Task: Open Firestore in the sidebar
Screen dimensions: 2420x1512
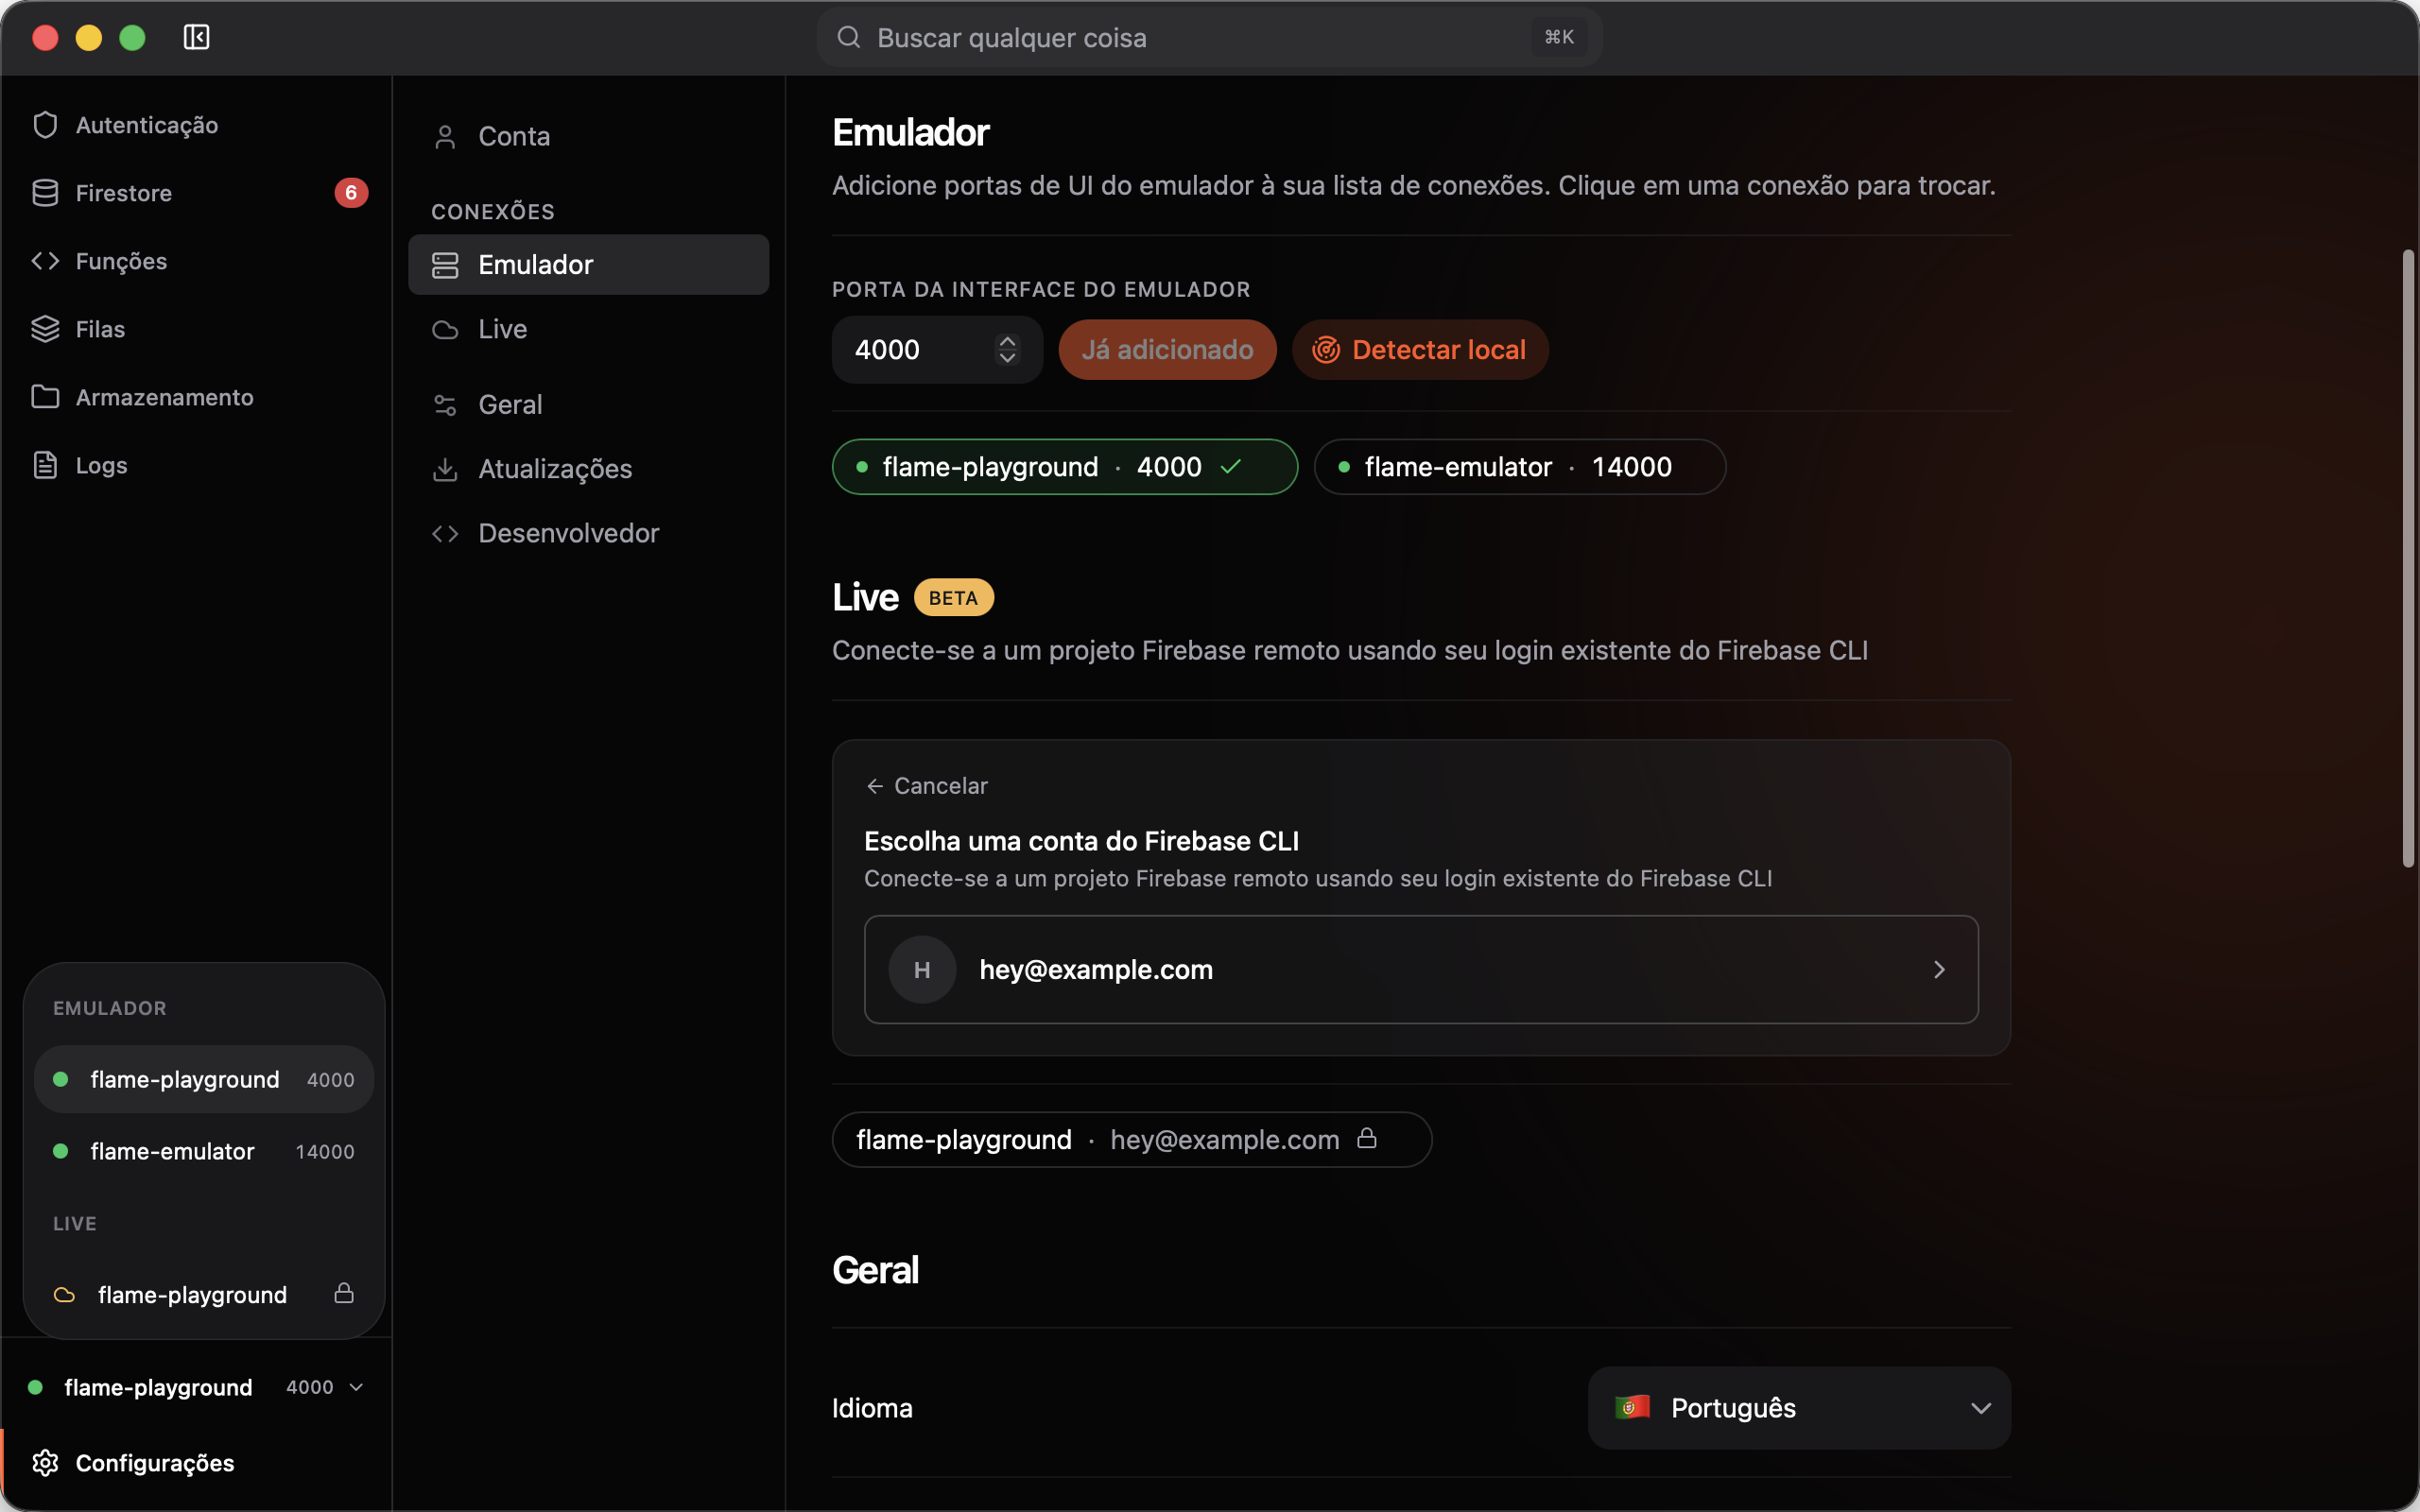Action: coord(196,193)
